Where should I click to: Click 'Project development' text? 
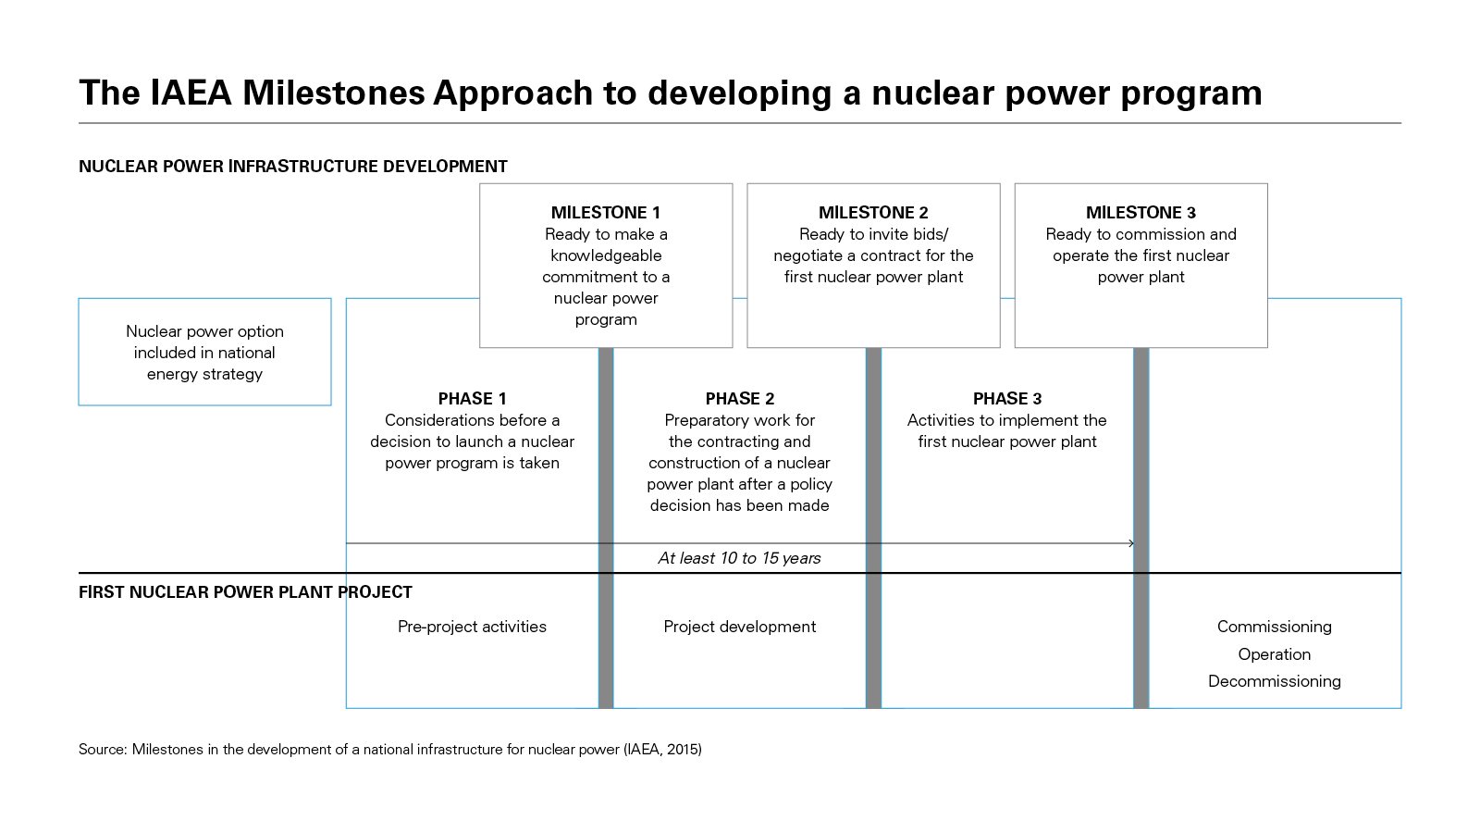click(x=739, y=627)
